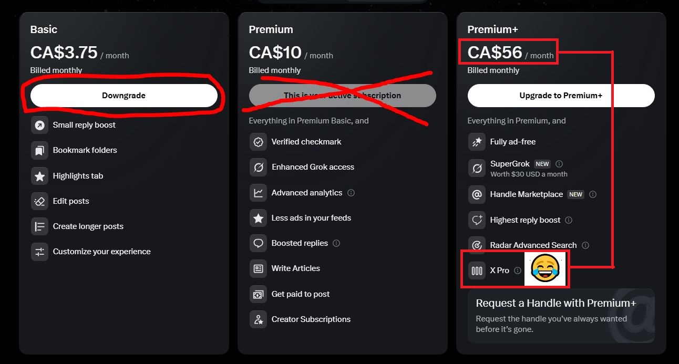Click the Small reply boost arrow icon
This screenshot has height=364, width=679.
tap(39, 125)
